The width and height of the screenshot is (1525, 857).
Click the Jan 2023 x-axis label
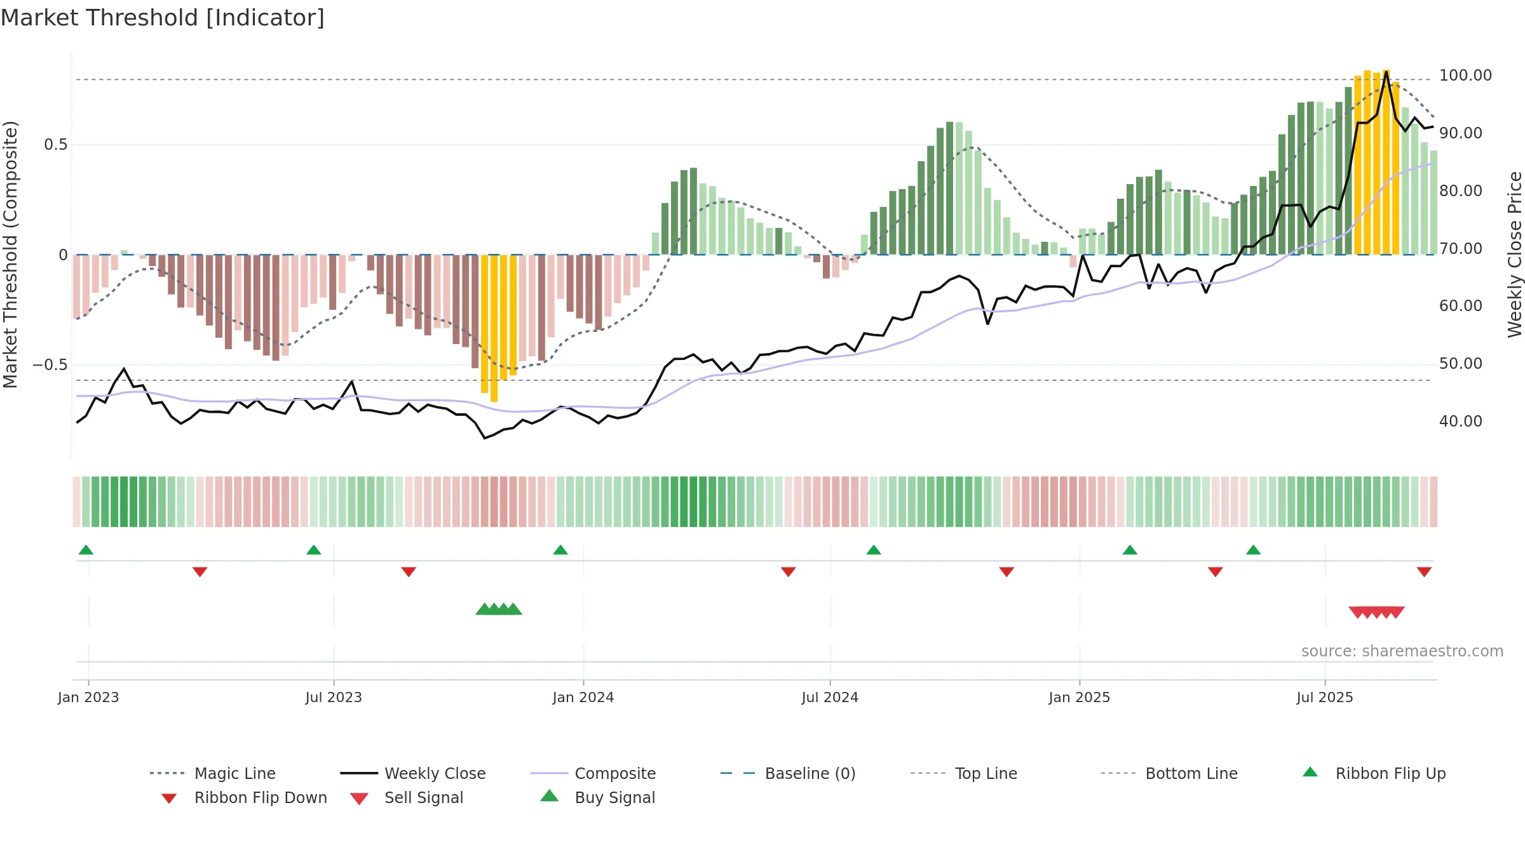[x=88, y=697]
